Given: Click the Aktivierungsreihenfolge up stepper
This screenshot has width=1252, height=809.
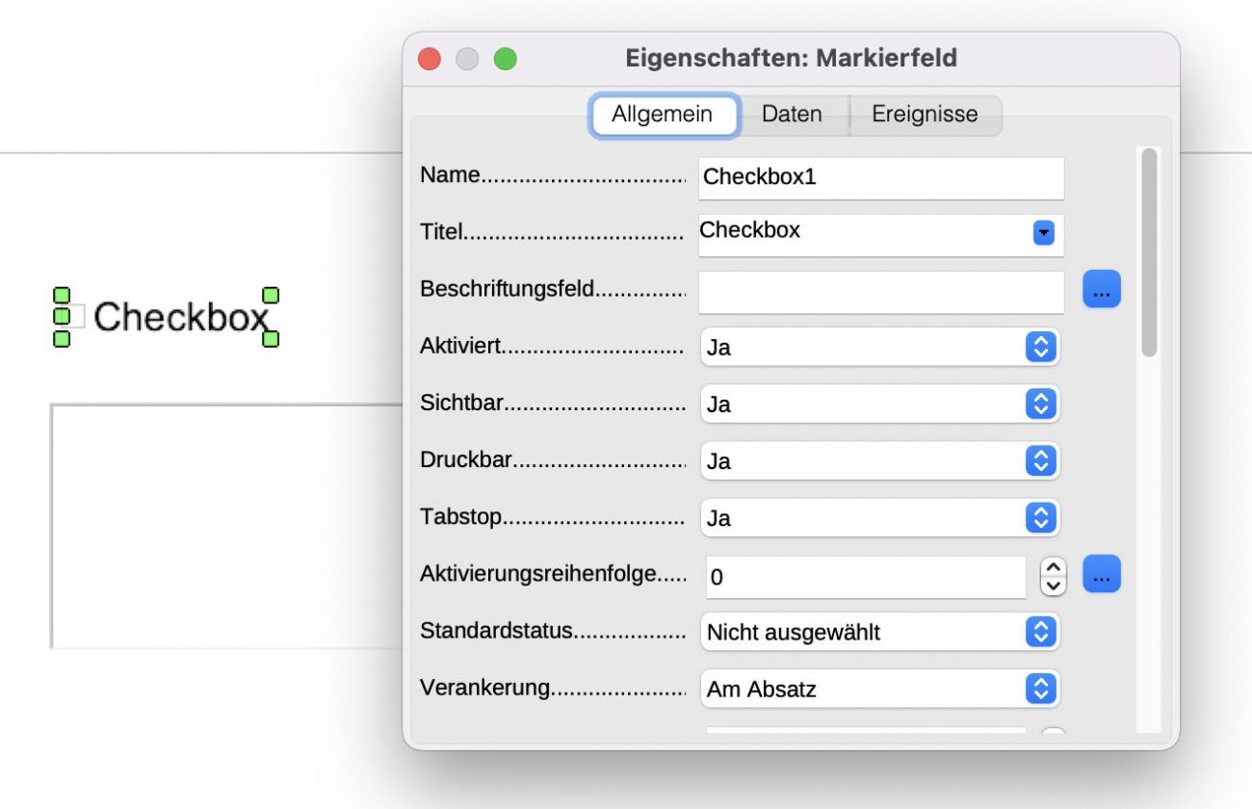Looking at the screenshot, I should [x=1051, y=567].
